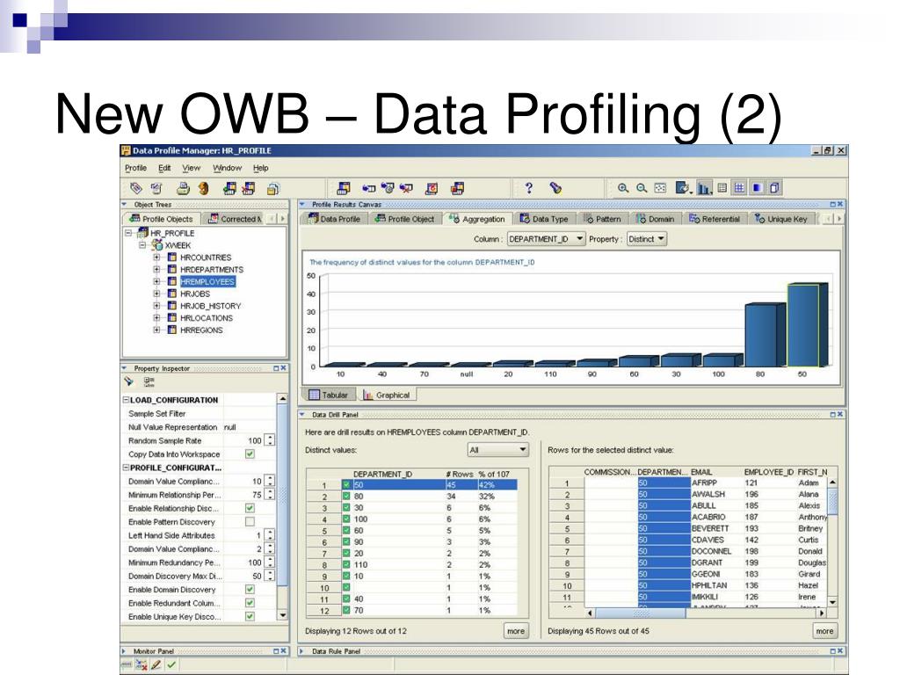The height and width of the screenshot is (675, 900).
Task: Switch to the Tabular view tab
Action: (328, 395)
